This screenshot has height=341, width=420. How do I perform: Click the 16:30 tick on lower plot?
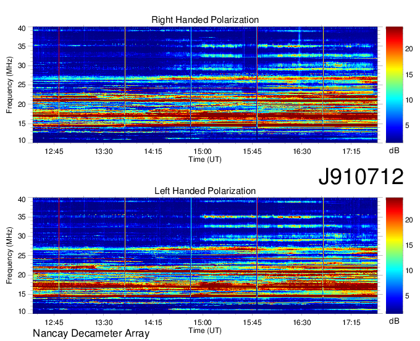pos(302,322)
